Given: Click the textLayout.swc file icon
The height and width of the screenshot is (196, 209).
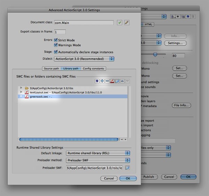Looking at the screenshot, I should point(27,92).
